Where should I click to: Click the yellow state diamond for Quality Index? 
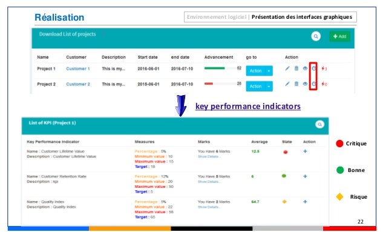pos(284,202)
